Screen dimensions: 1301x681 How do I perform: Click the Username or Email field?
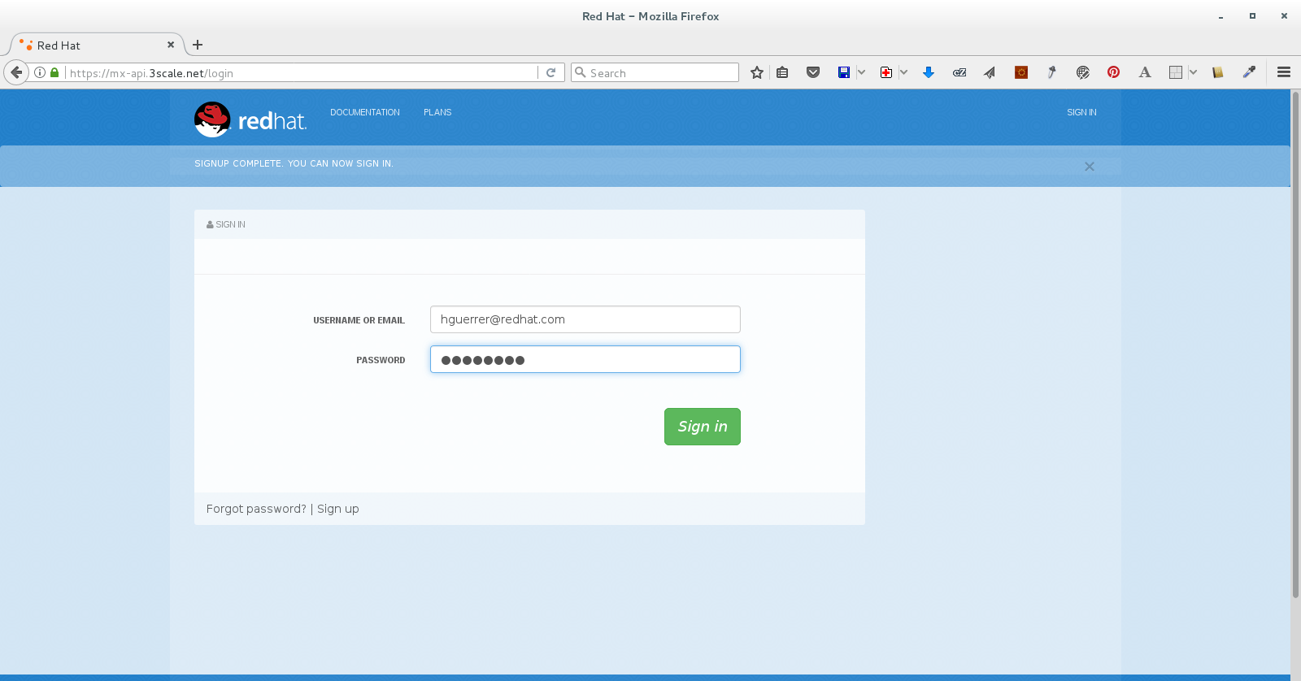click(x=585, y=319)
